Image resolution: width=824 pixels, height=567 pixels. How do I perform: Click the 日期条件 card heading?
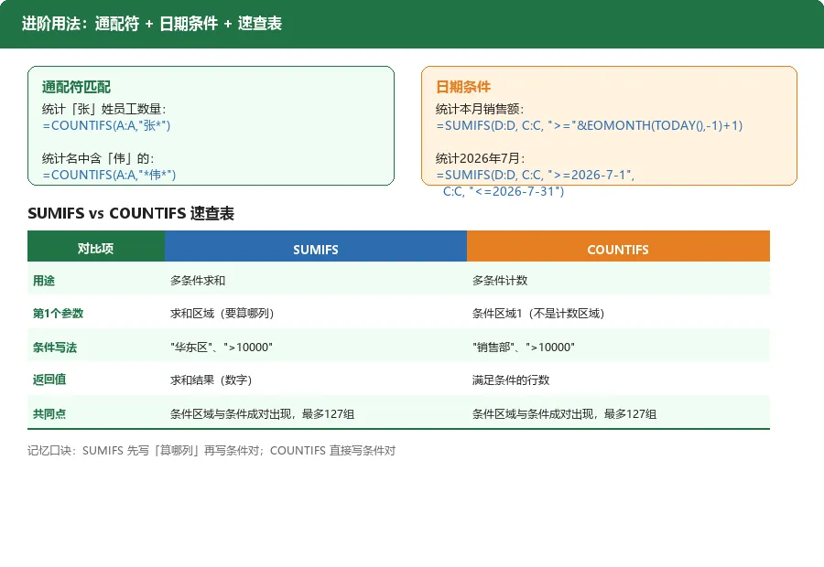pyautogui.click(x=463, y=87)
